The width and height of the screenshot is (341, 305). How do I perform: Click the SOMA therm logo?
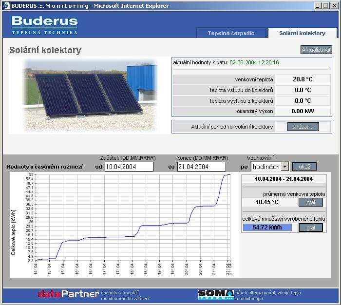coord(216,295)
